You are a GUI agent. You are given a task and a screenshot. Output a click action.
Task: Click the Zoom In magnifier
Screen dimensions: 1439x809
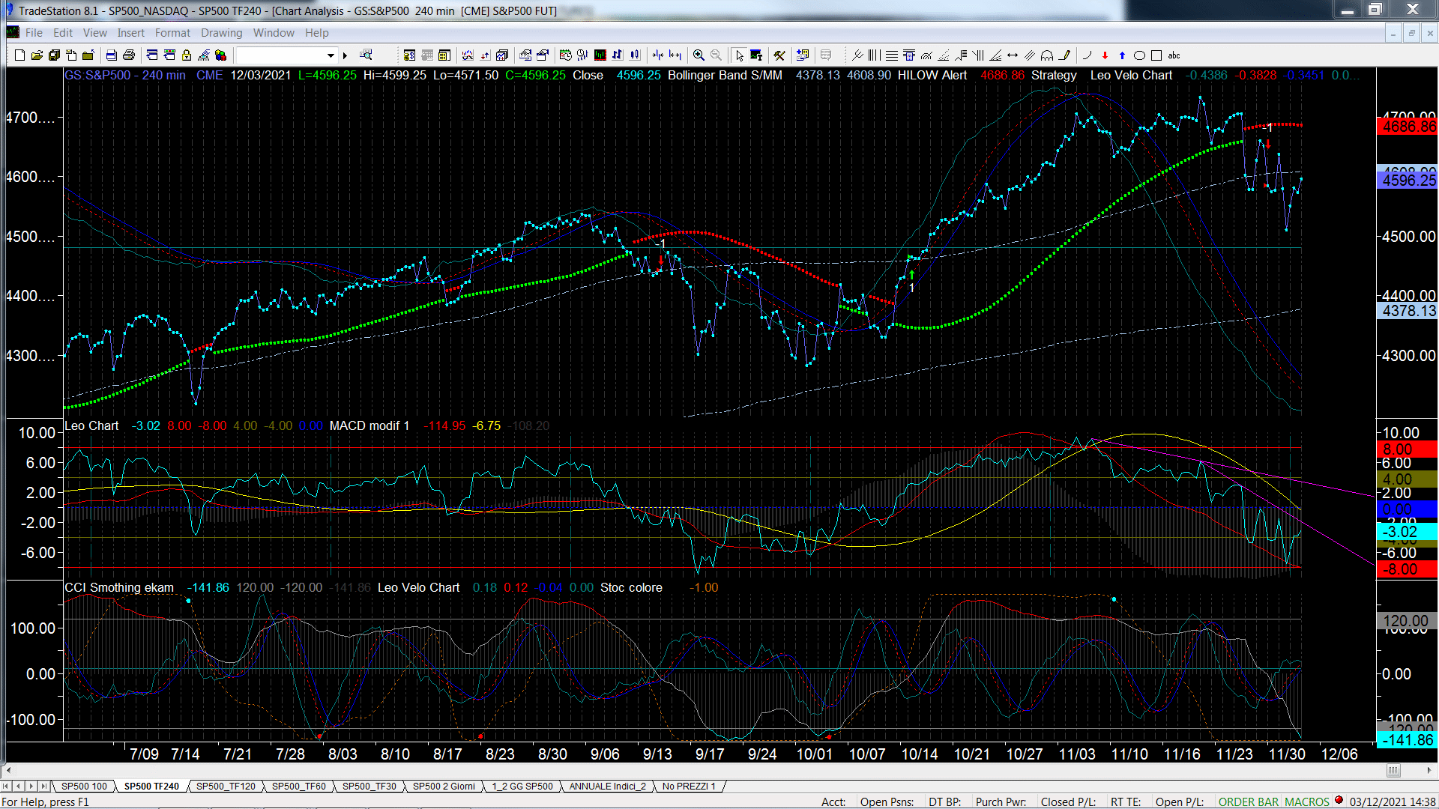point(699,55)
